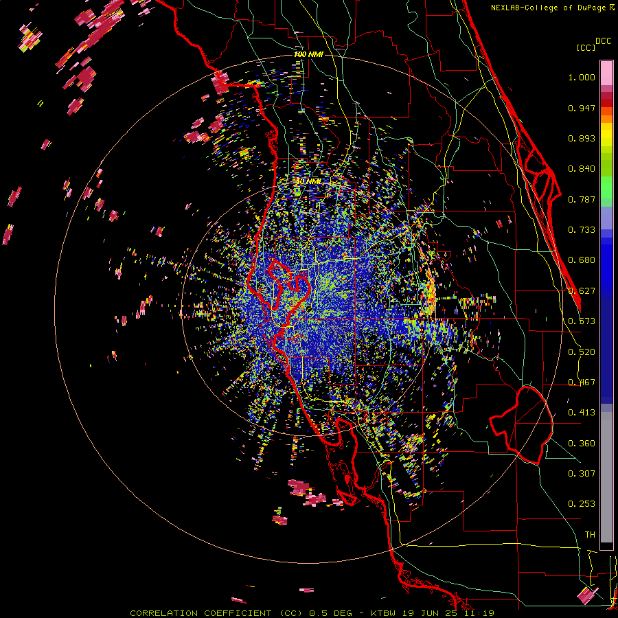Select the 0.253 legend value
This screenshot has width=618, height=618.
pyautogui.click(x=582, y=504)
